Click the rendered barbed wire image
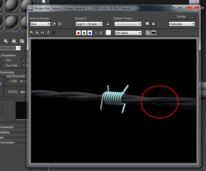This screenshot has width=206, height=171. coord(114,101)
